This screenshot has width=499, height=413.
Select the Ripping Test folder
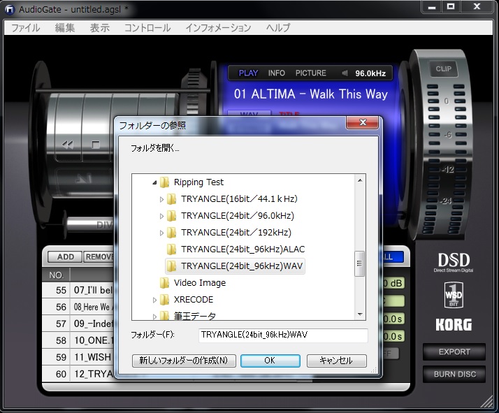click(198, 182)
